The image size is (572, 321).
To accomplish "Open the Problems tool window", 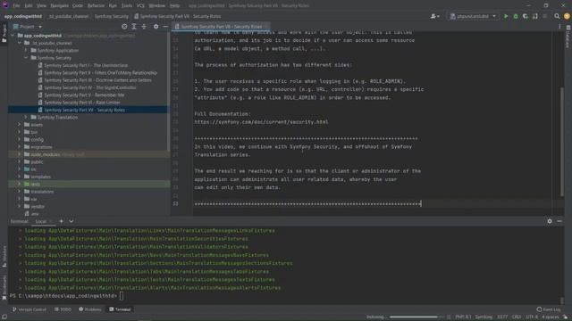I will coord(90,309).
